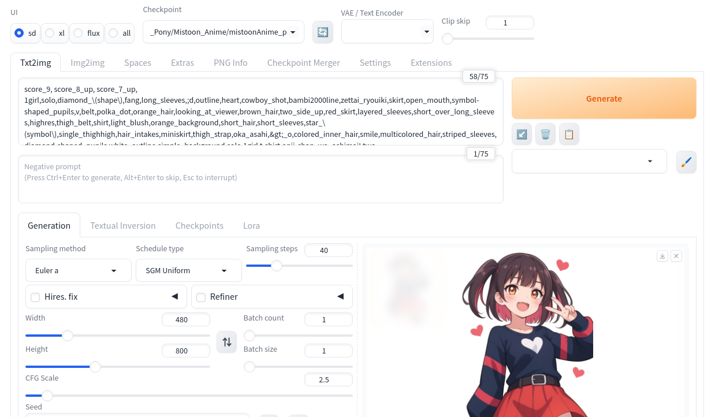Select the xl UI radio button

(50, 33)
